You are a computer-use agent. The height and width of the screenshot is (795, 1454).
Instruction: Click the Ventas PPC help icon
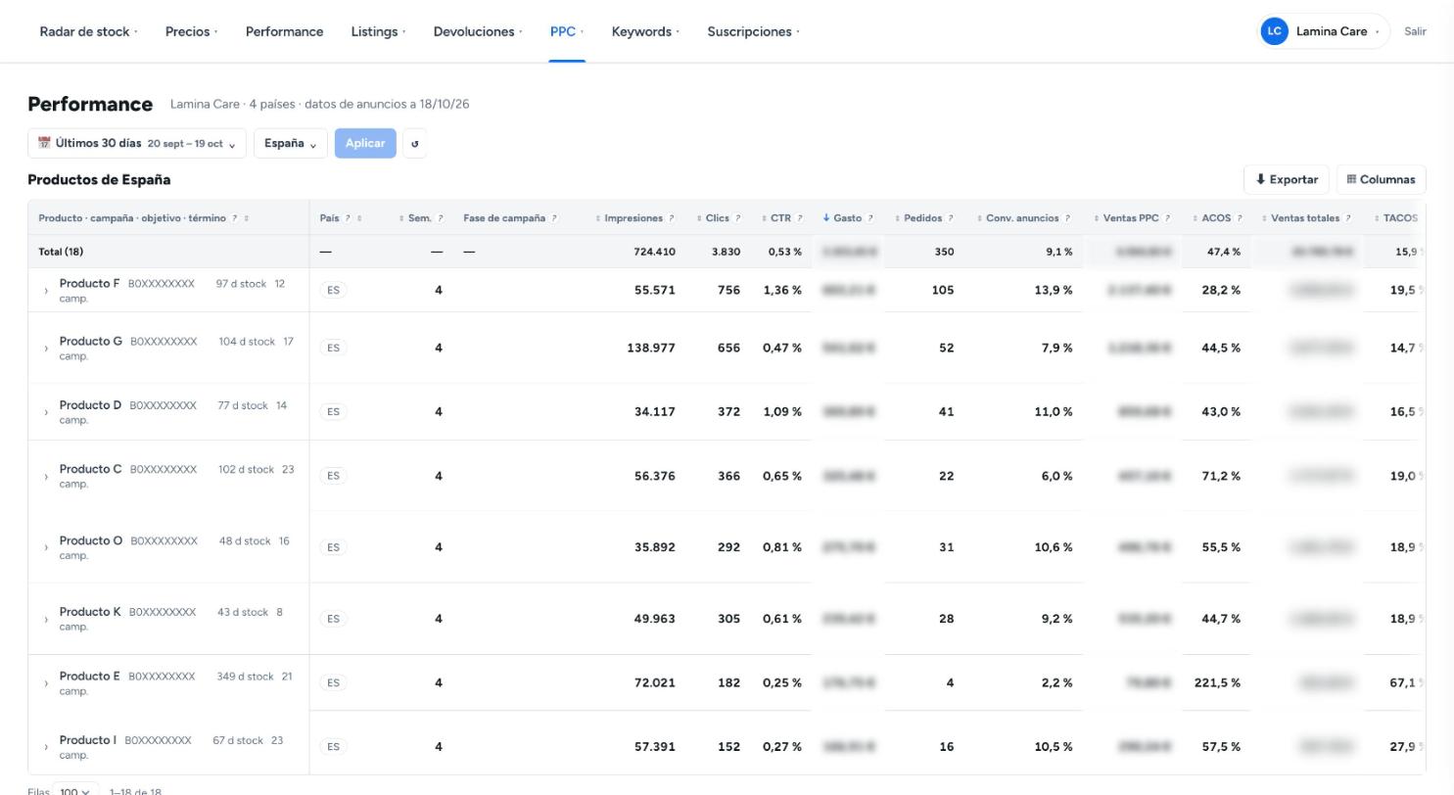1168,218
